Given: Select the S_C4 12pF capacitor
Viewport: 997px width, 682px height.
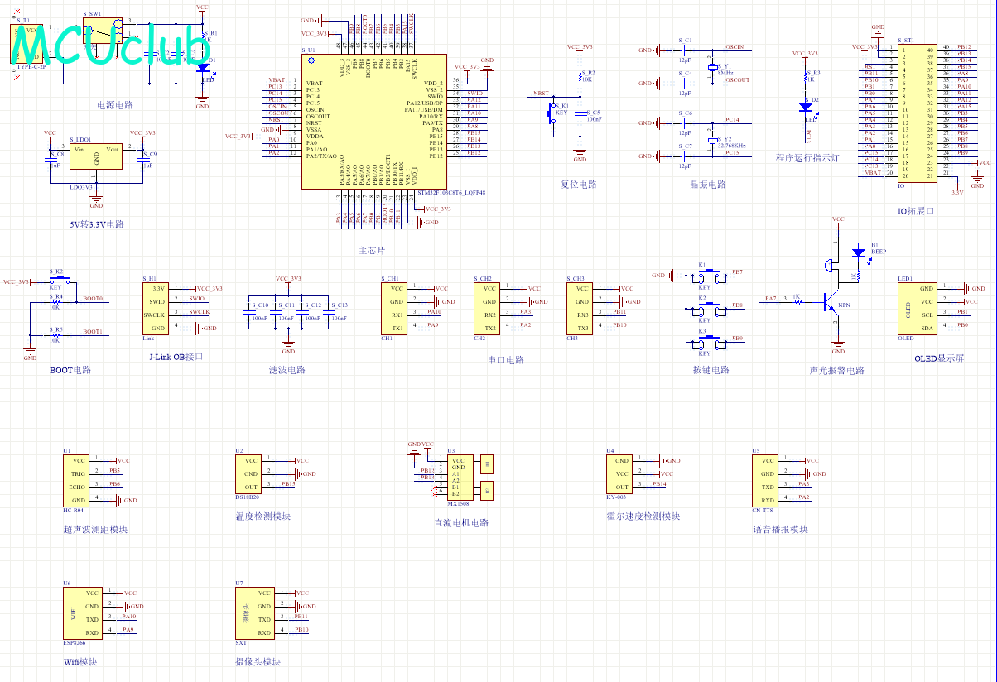Looking at the screenshot, I should (x=685, y=84).
